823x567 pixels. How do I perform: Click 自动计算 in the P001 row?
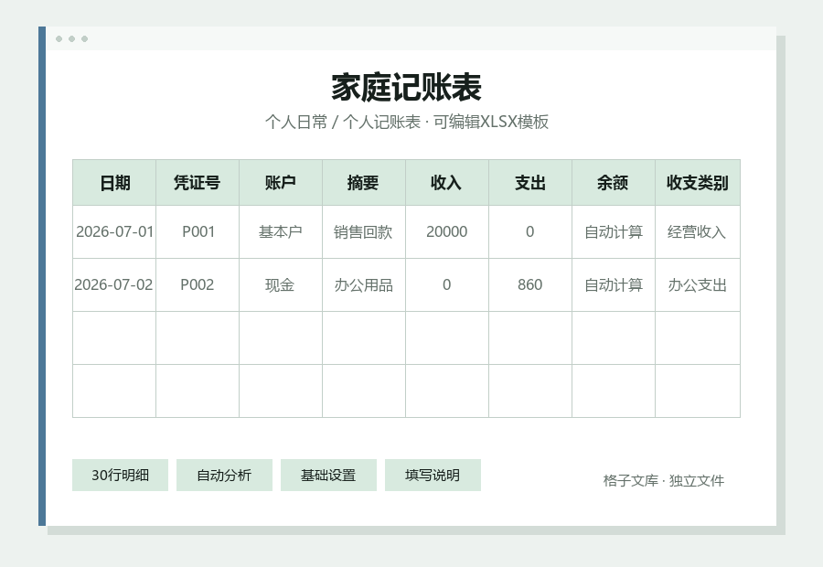click(614, 232)
